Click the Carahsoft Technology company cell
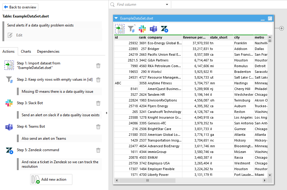287x190 pixels. [x=165, y=112]
